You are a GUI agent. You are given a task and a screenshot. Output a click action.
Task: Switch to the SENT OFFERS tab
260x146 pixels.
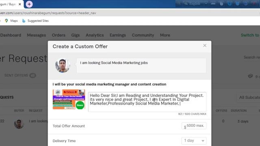coord(20,75)
